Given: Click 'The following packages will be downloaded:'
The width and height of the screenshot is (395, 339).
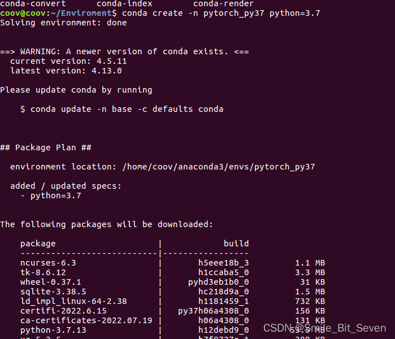Looking at the screenshot, I should pyautogui.click(x=107, y=224).
